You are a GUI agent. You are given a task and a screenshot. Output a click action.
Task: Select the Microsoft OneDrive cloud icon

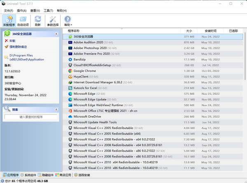pos(70,117)
